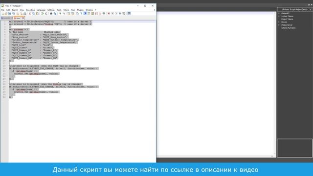Open the Encoding menu
The height and width of the screenshot is (176, 313).
click(30, 10)
